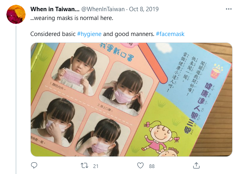Open the #facemask hashtag link
The width and height of the screenshot is (239, 174).
pos(170,34)
